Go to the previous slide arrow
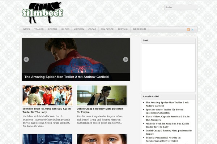The width and height of the screenshot is (217, 144). (26, 59)
